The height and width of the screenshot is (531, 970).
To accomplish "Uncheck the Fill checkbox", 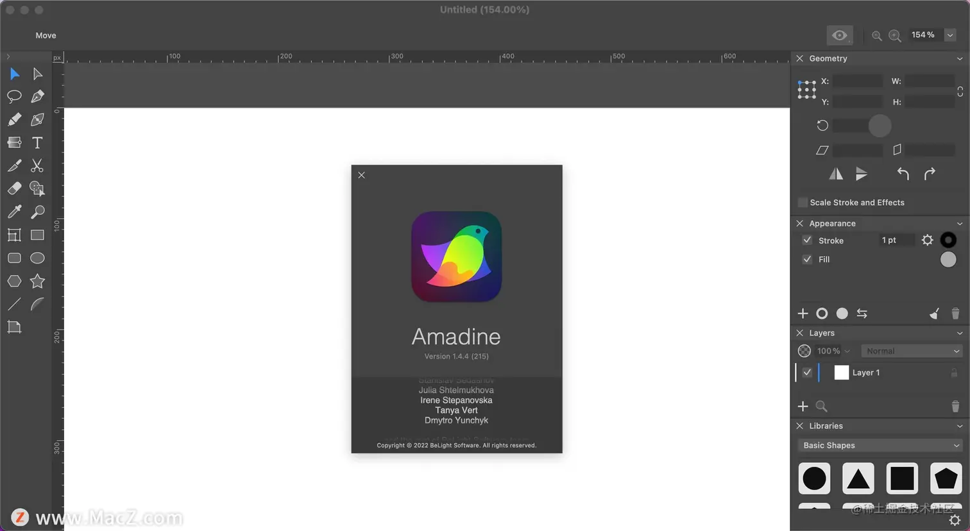I will [807, 260].
